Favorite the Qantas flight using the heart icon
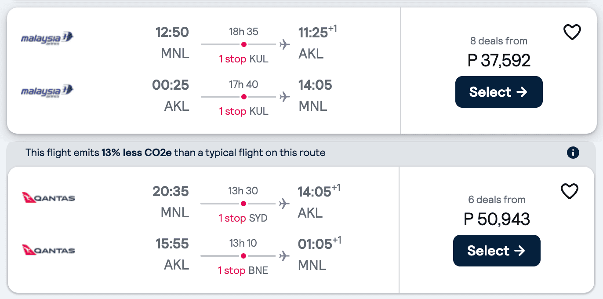The image size is (603, 299). 570,191
